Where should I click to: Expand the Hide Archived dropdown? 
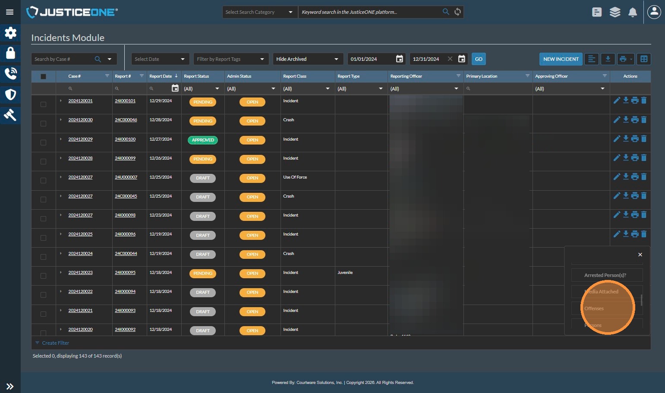click(x=307, y=59)
